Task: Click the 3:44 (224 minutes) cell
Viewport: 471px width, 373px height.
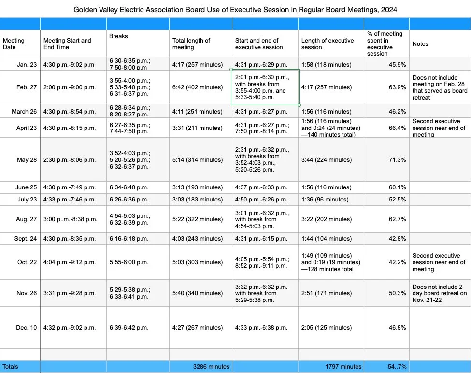Action: (331, 159)
